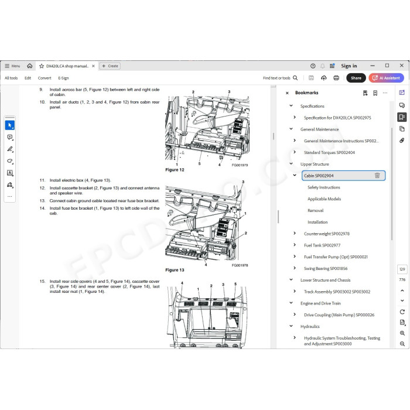Expand Standard Torques SP002404 bookmark

pyautogui.click(x=295, y=152)
